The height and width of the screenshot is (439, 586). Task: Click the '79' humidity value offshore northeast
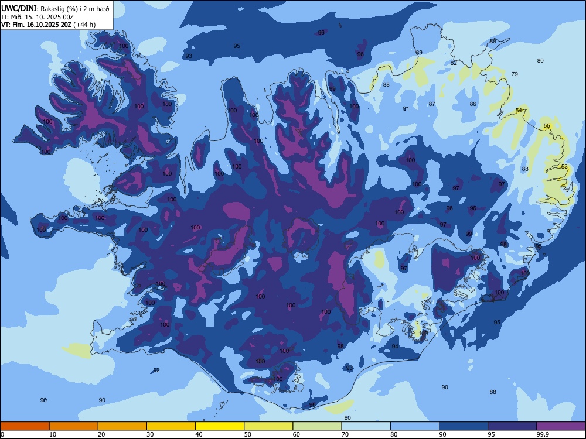pos(515,74)
